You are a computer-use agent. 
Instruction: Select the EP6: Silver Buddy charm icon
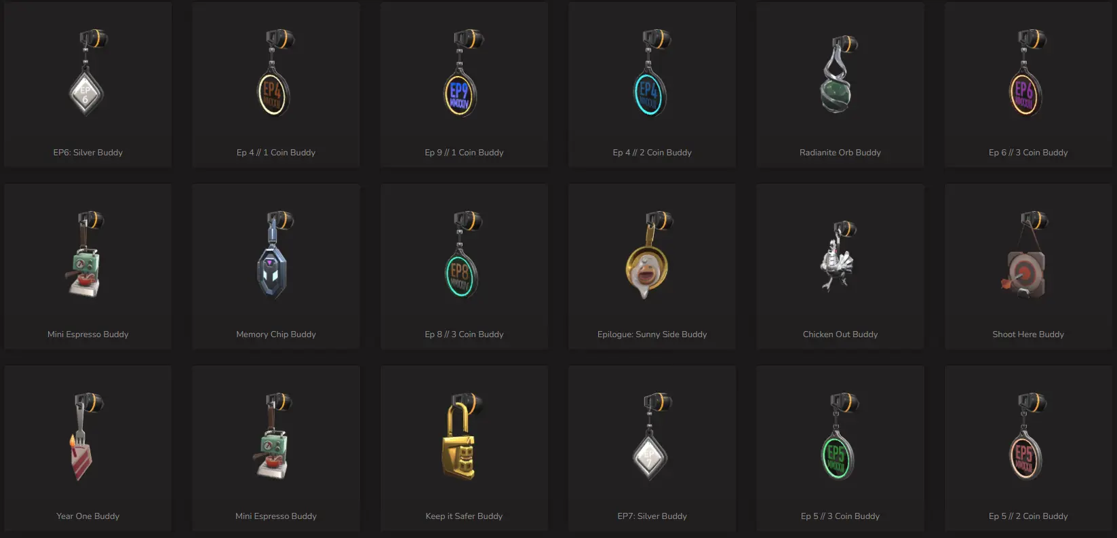point(87,73)
